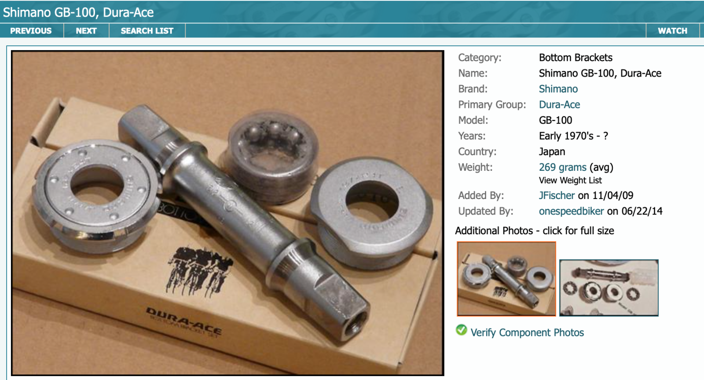This screenshot has height=380, width=704.
Task: Go to the NEXT component
Action: (86, 31)
